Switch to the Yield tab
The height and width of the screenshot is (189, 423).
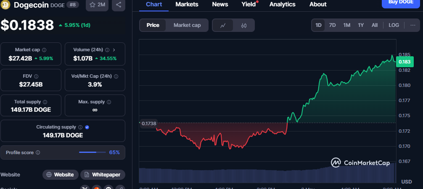pyautogui.click(x=249, y=5)
